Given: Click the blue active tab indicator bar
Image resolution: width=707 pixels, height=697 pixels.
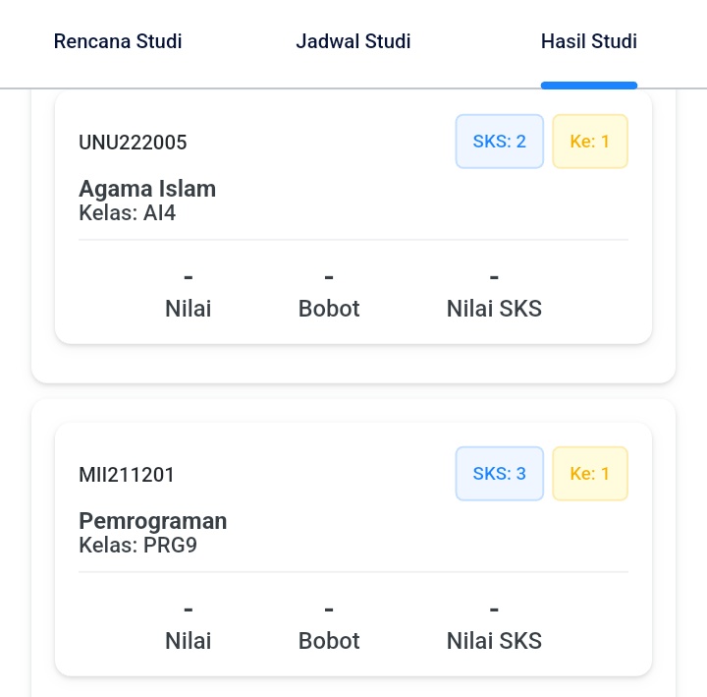Looking at the screenshot, I should pyautogui.click(x=589, y=86).
